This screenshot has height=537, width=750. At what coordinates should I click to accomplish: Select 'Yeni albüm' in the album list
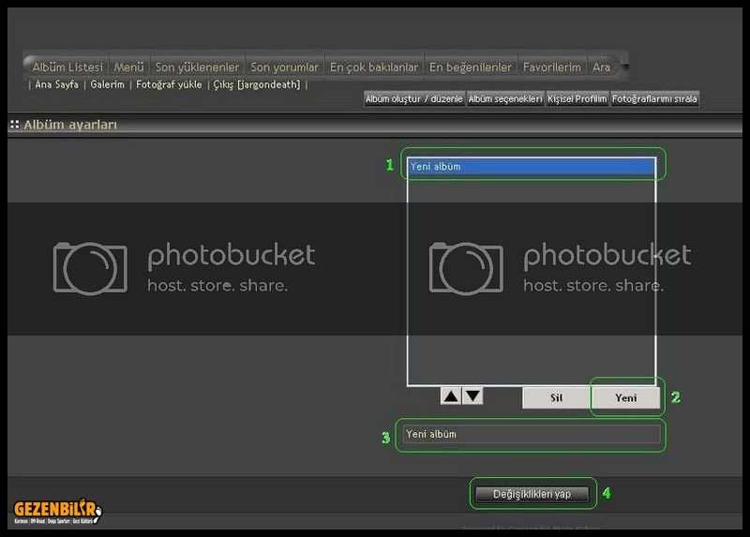(531, 167)
